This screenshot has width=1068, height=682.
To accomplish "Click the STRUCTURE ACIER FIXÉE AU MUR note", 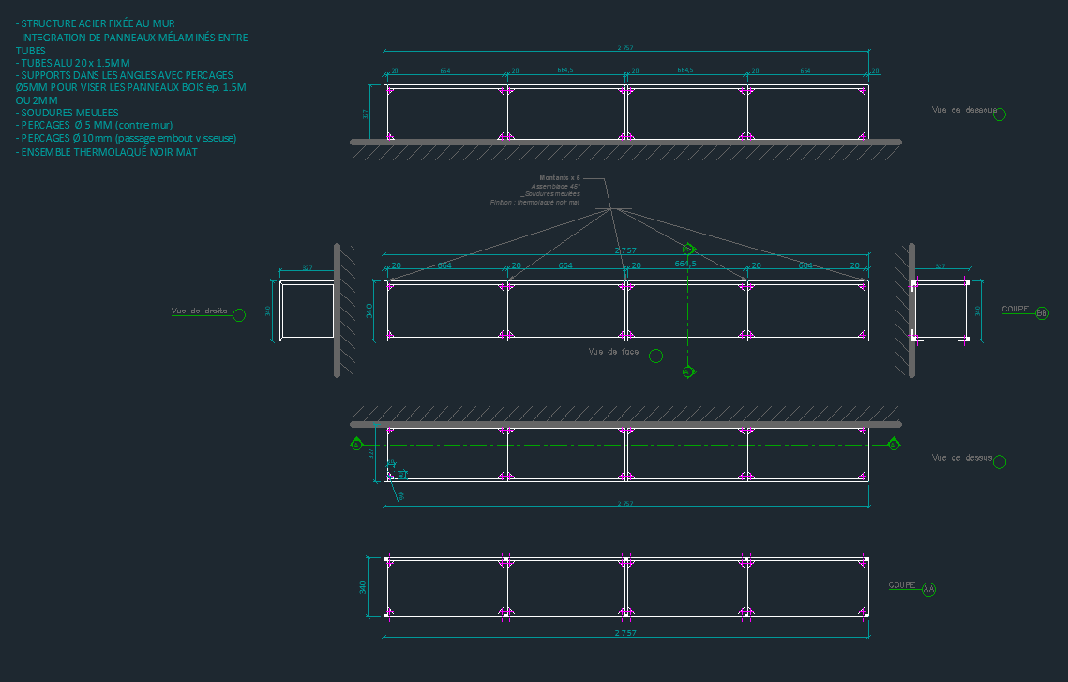I will pos(95,23).
